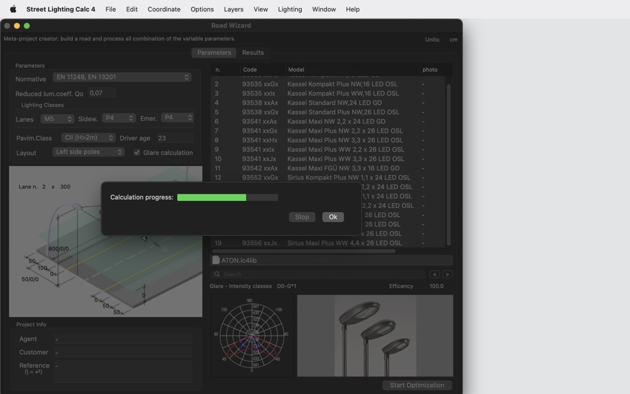Stop the running calculation
Screen dimensions: 630x394
302,217
